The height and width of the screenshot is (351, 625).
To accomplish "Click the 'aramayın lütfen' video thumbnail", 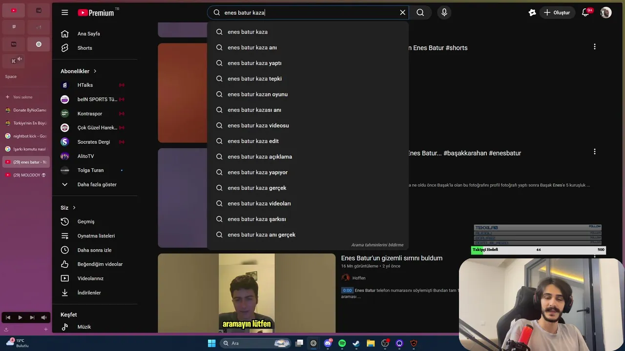I will (x=247, y=293).
